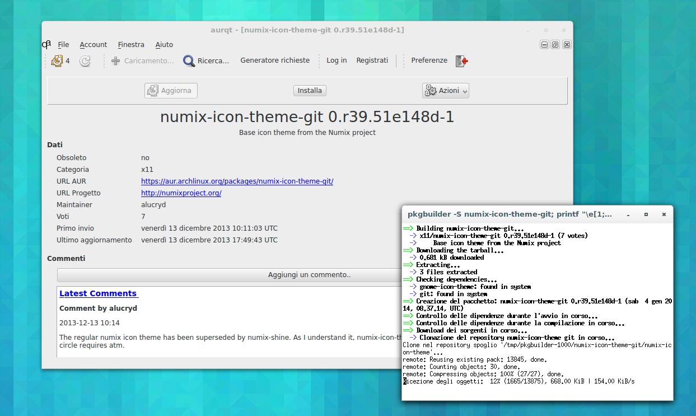Expand the Azioni dropdown button
The height and width of the screenshot is (416, 696).
(x=446, y=91)
